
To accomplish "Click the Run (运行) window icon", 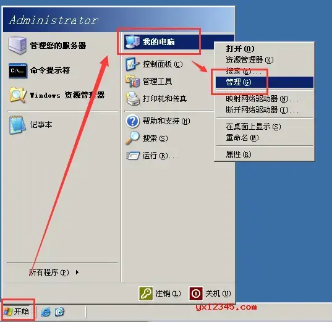I will [133, 155].
